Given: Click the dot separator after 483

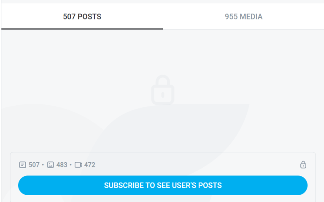Looking at the screenshot, I should click(71, 165).
